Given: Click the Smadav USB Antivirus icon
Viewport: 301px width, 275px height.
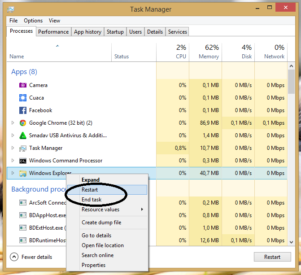Looking at the screenshot, I should (22, 135).
